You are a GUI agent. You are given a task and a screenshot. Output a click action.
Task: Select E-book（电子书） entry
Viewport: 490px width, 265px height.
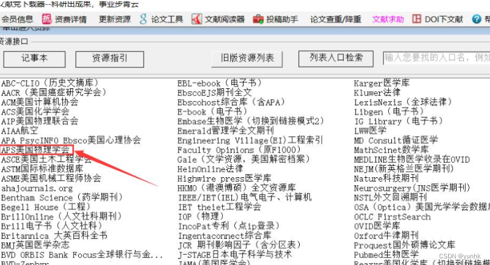tap(213, 111)
